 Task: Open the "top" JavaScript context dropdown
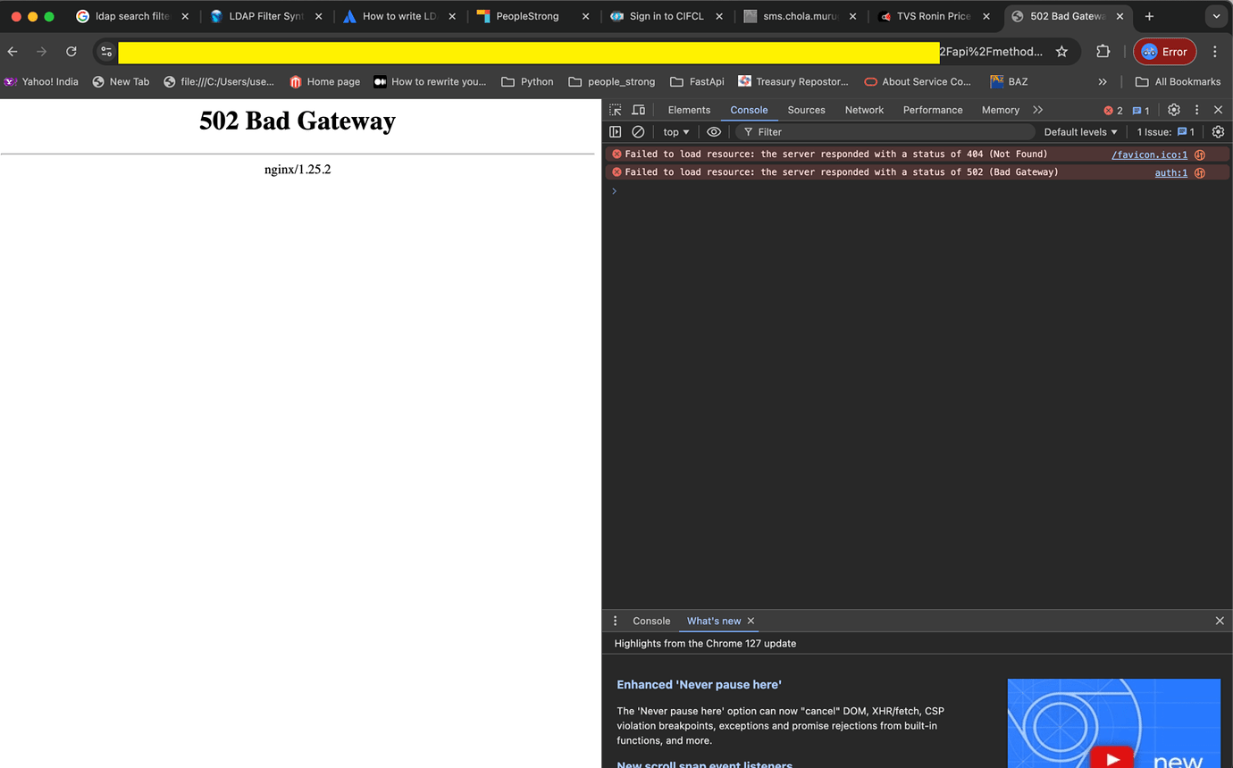(x=675, y=131)
